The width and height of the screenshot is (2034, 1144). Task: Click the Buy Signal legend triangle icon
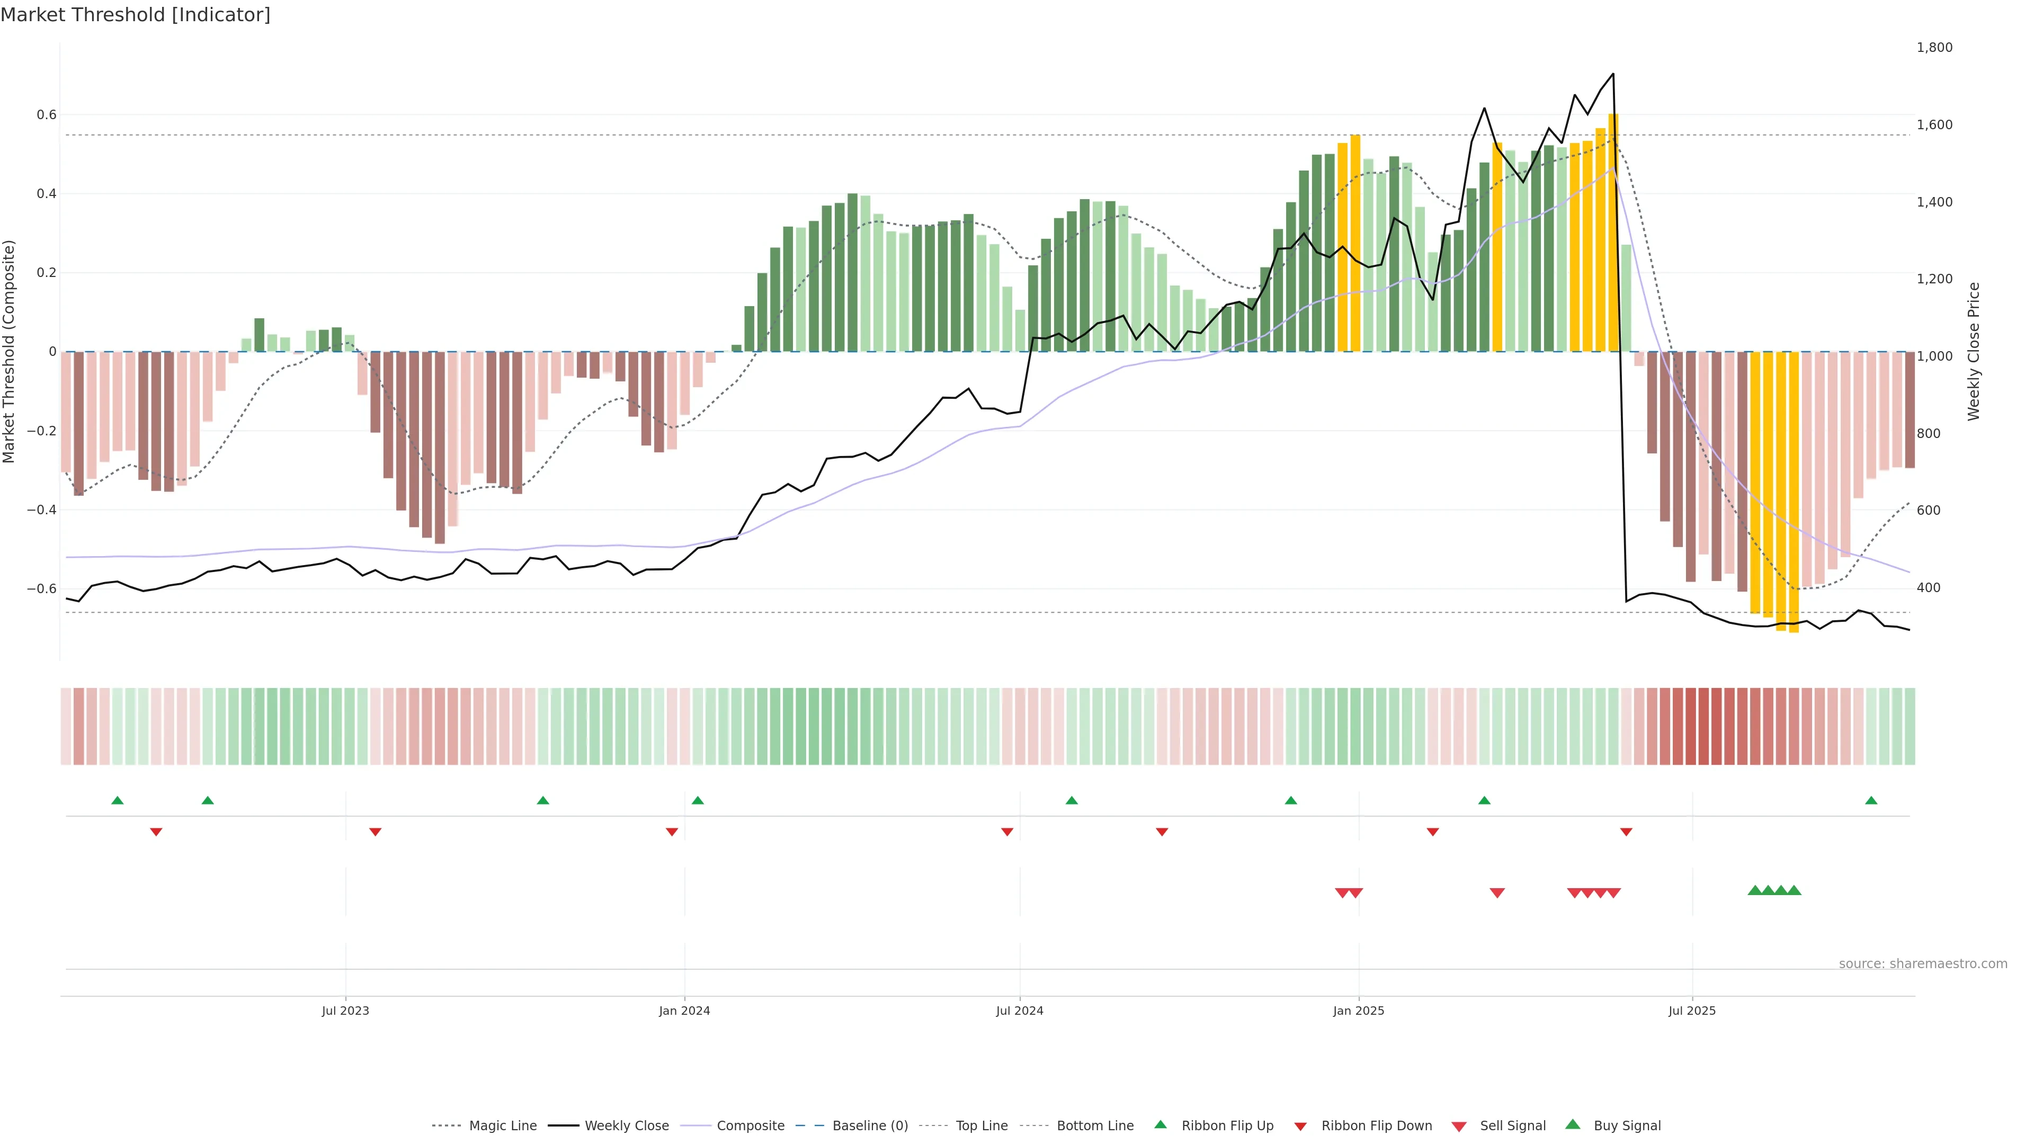(1572, 1124)
